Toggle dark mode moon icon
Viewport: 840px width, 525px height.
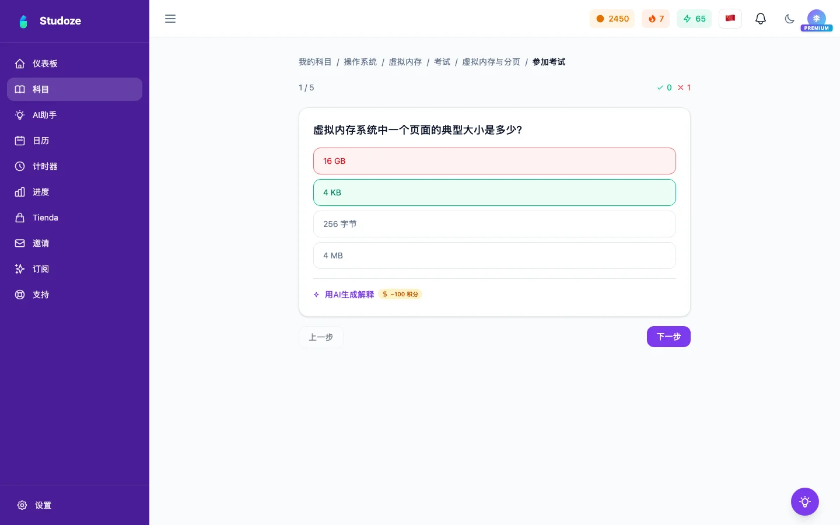[x=790, y=19]
